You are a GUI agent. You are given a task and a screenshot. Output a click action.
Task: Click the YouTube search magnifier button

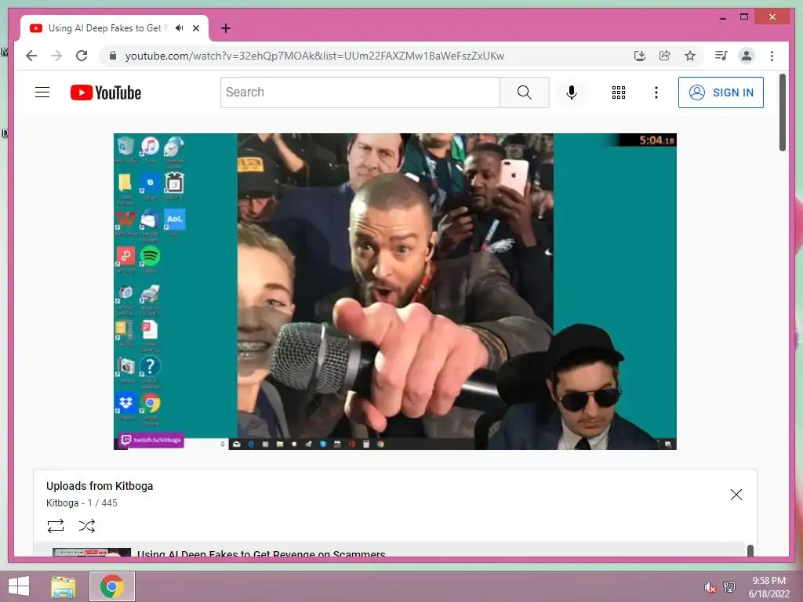click(524, 92)
